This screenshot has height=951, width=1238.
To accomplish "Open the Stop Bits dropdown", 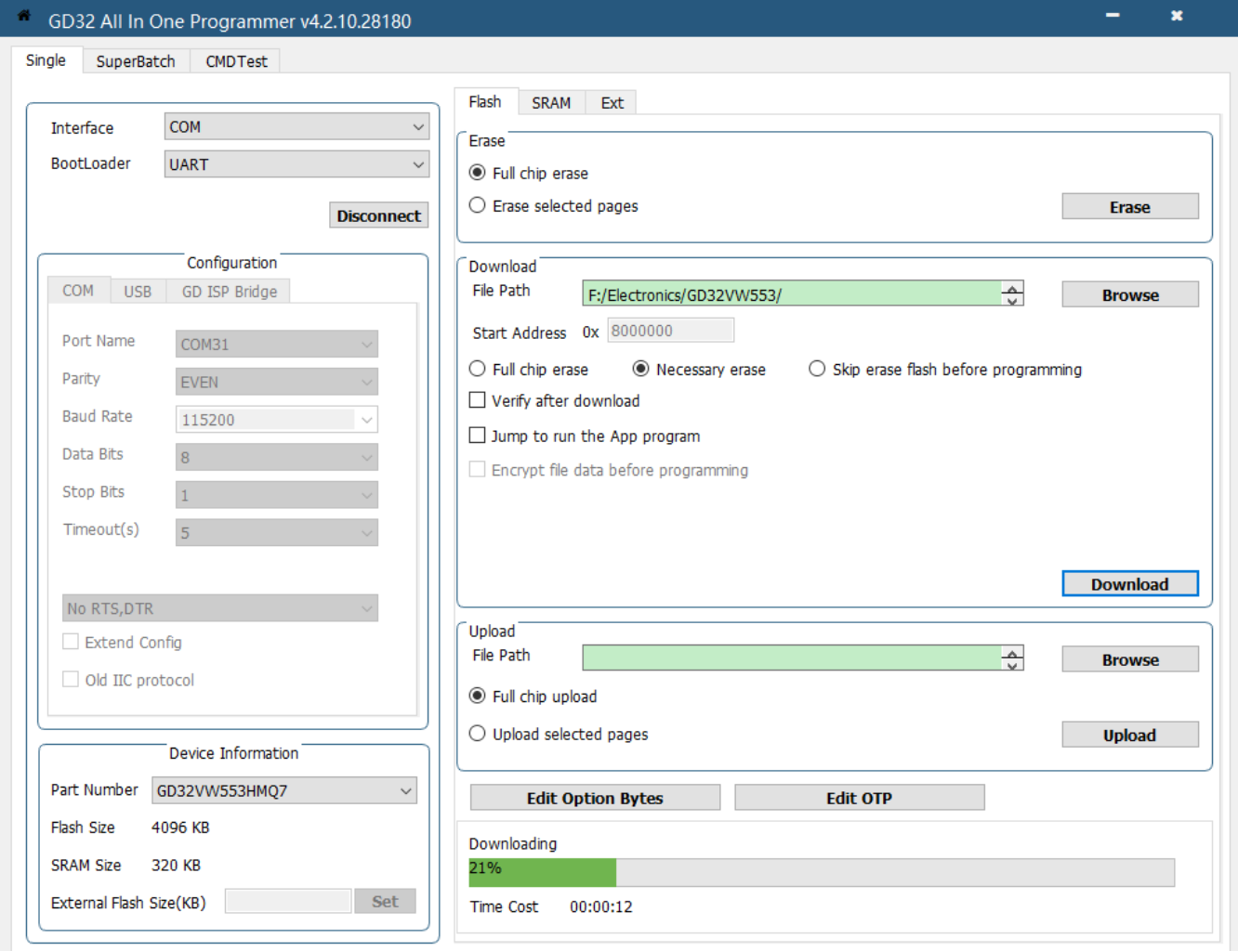I will coord(276,495).
